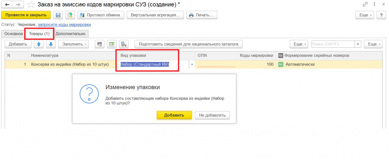Click the data collection terminal icon
The width and height of the screenshot is (389, 160).
(x=124, y=44)
